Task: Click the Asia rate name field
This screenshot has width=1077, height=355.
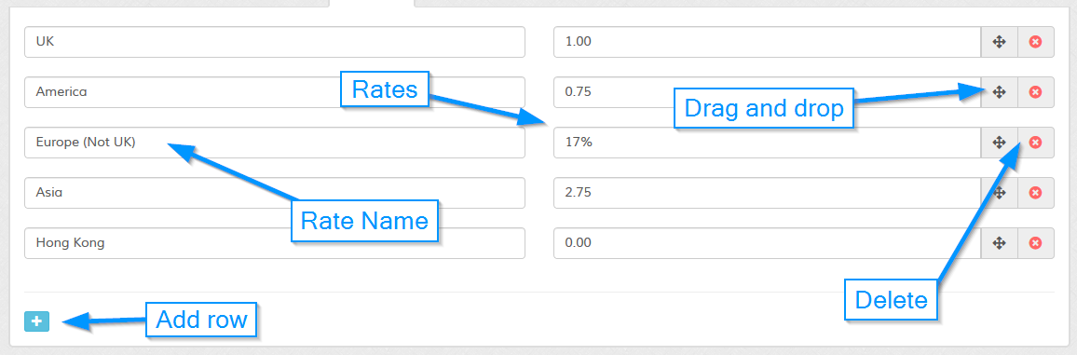Action: (275, 193)
